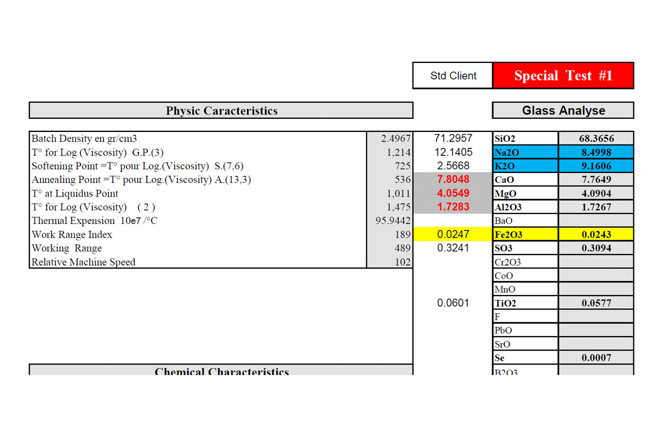Click the Cr2O3 label cell
This screenshot has height=438, width=657.
[x=526, y=262]
